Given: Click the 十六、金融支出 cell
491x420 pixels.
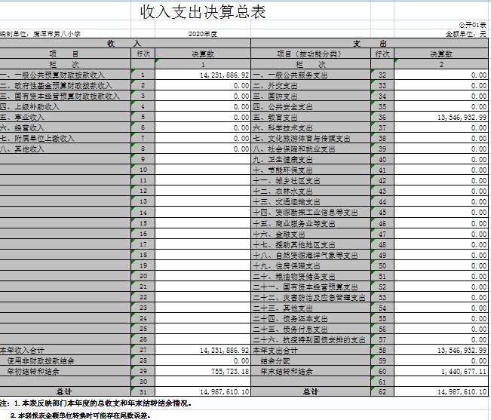Looking at the screenshot, I should click(311, 234).
